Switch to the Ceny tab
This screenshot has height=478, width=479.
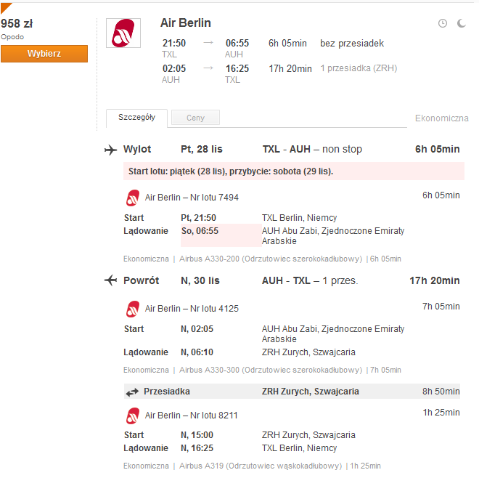(x=195, y=118)
